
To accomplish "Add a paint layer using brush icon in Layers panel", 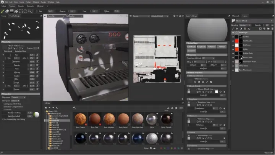I will pyautogui.click(x=233, y=29).
